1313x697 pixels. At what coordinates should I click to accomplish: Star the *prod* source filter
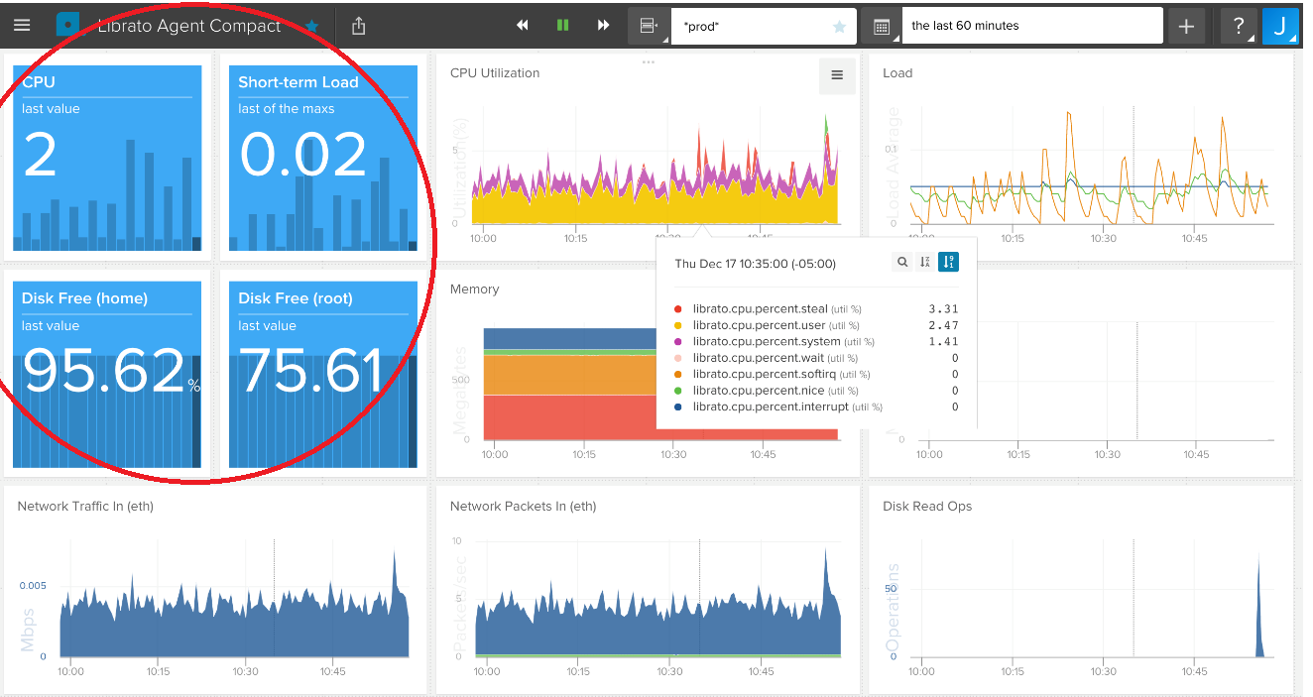(840, 27)
